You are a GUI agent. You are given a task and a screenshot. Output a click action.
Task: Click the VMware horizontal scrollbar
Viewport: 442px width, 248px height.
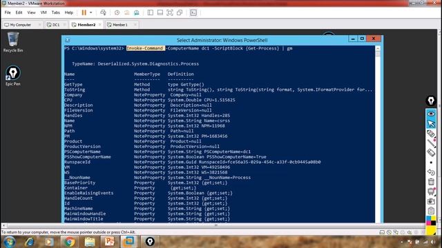(x=215, y=225)
